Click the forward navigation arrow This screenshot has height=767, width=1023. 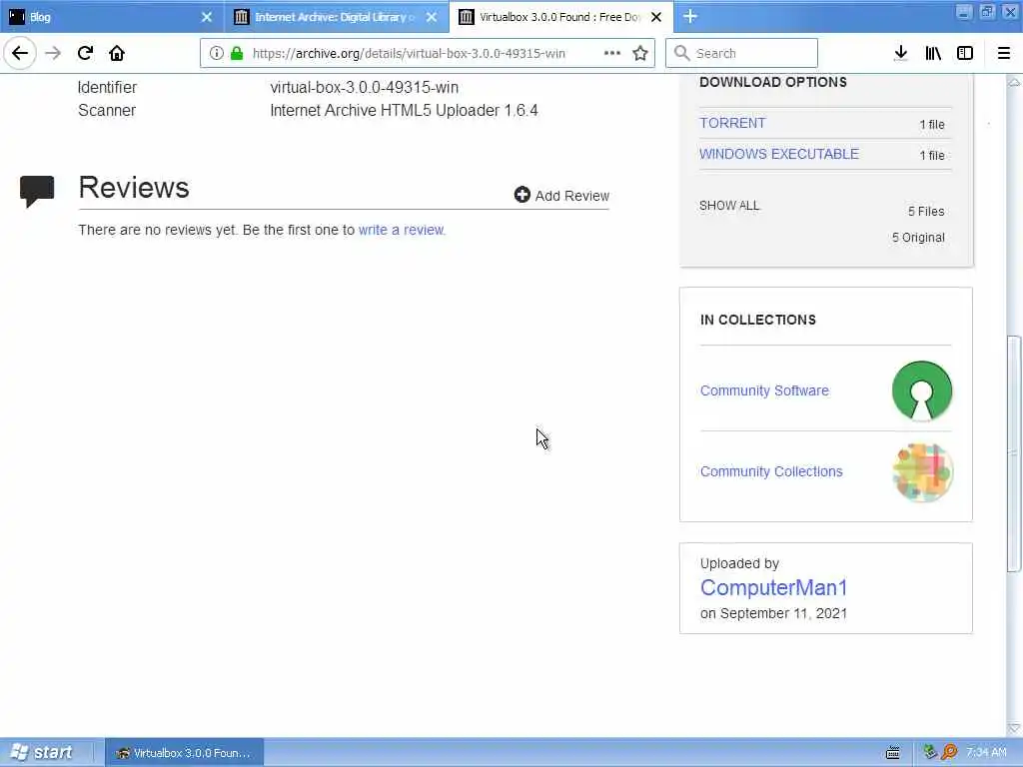click(x=53, y=53)
